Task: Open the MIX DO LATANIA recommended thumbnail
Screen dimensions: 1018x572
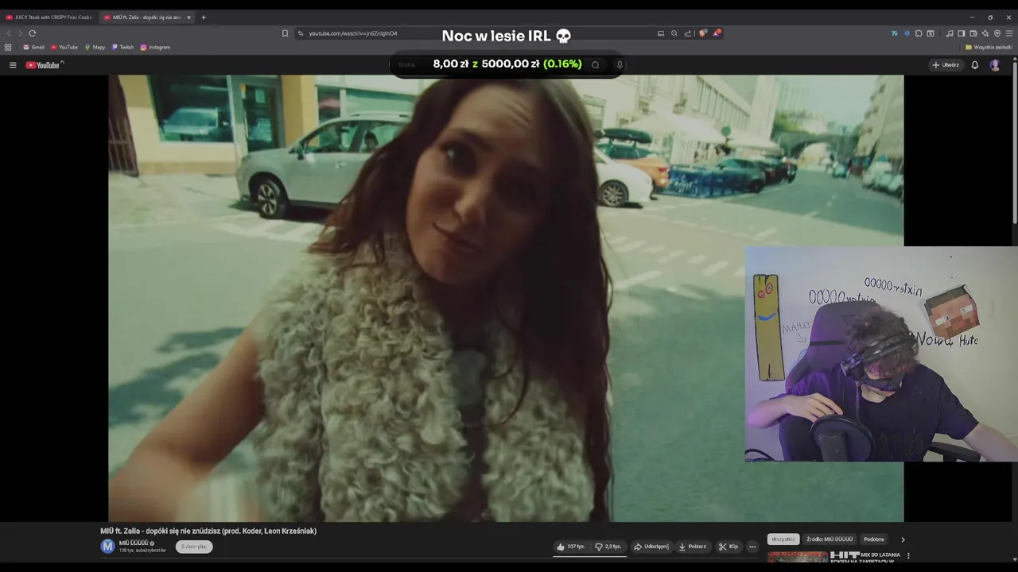Action: (797, 557)
